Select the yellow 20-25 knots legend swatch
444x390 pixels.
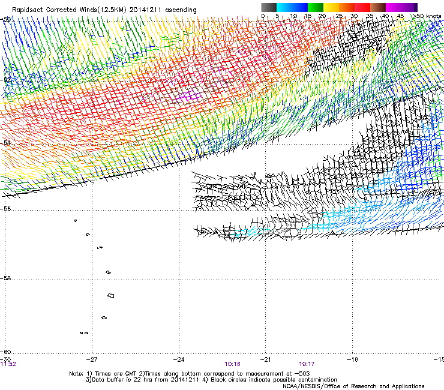(x=331, y=7)
